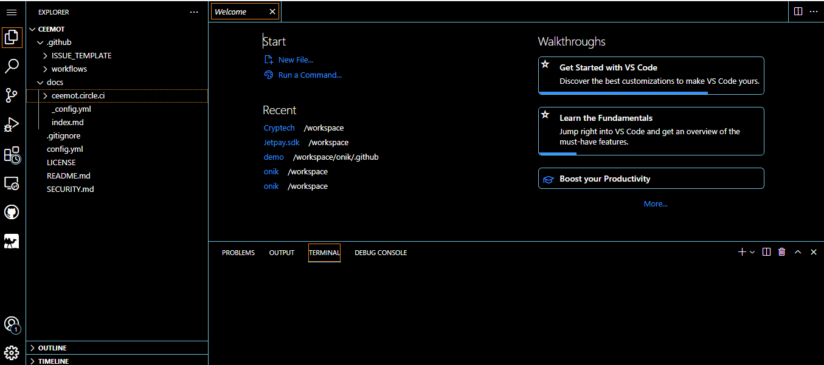
Task: Click inside the empty terminal area
Action: coord(516,313)
